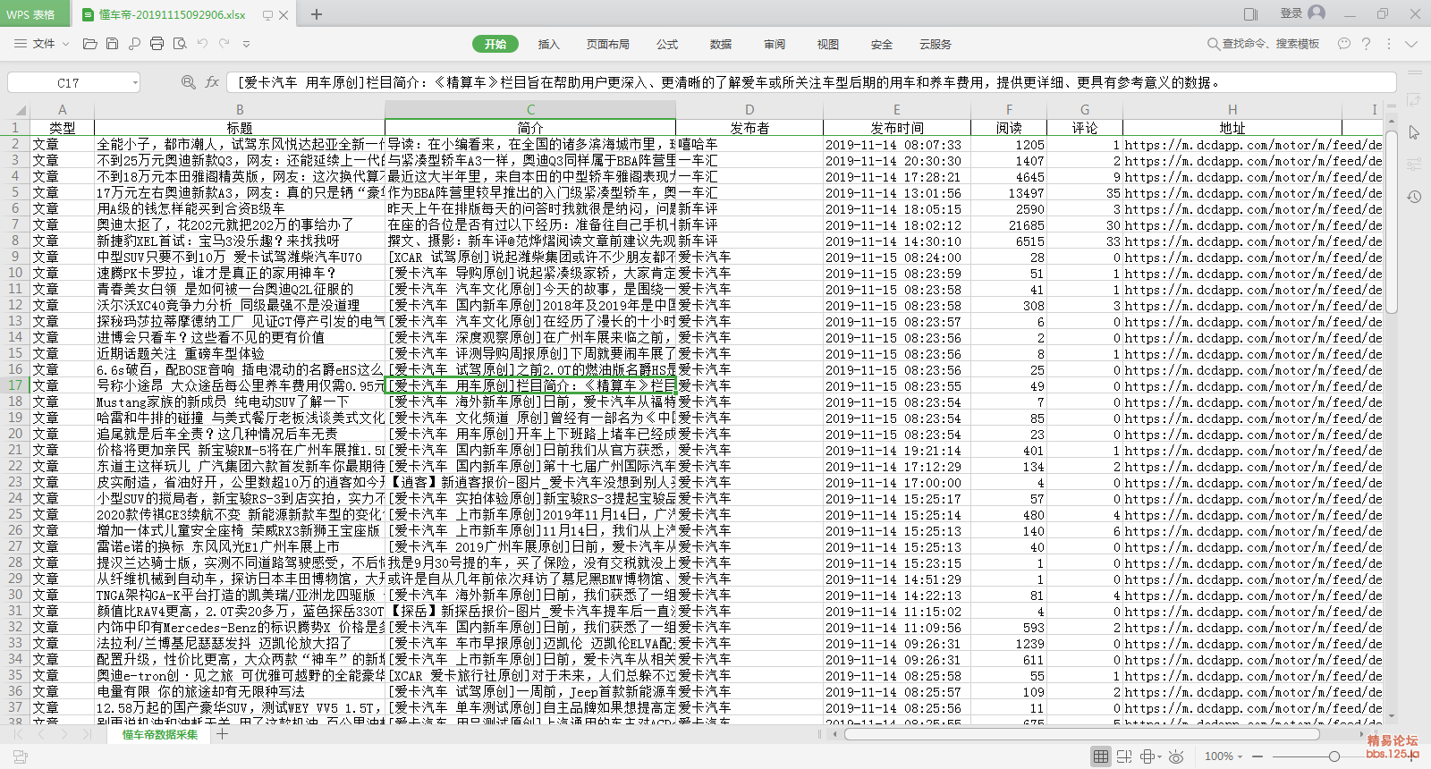Select the entire sheet via corner box
The height and width of the screenshot is (769, 1431).
coord(15,110)
